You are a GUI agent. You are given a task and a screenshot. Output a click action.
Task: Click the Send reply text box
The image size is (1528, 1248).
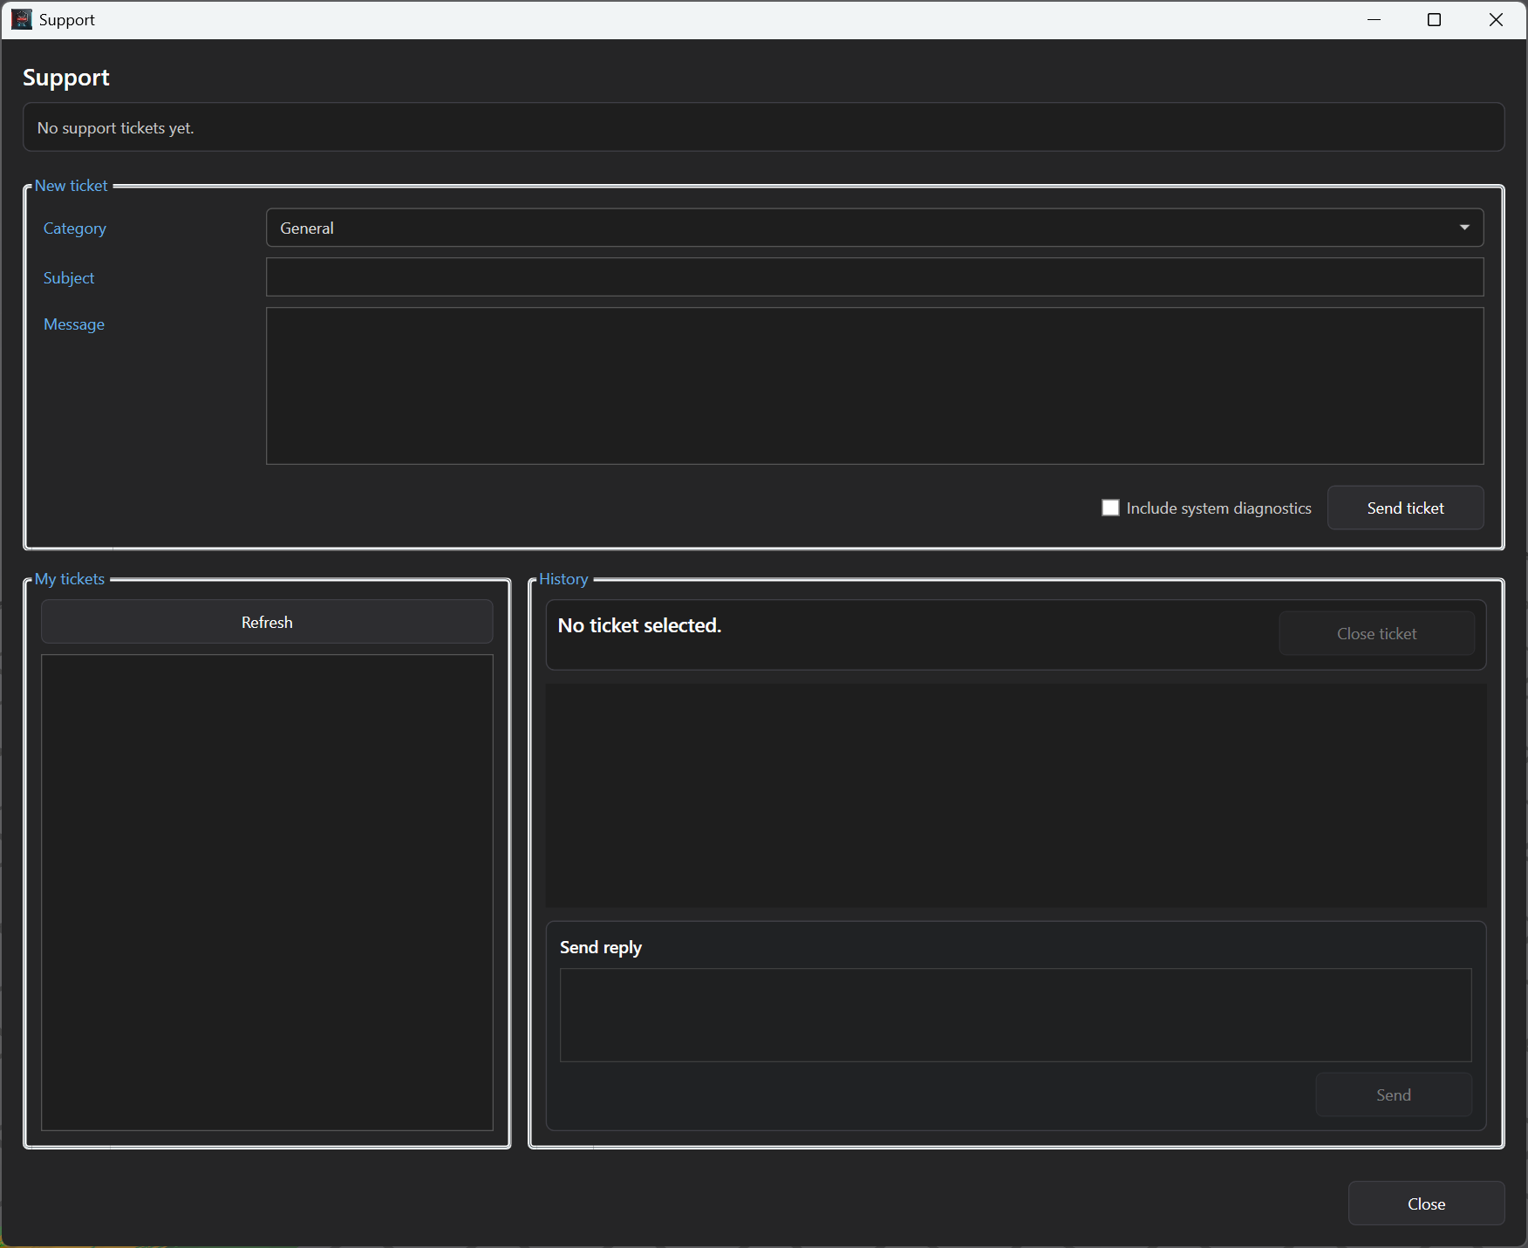(1015, 1015)
